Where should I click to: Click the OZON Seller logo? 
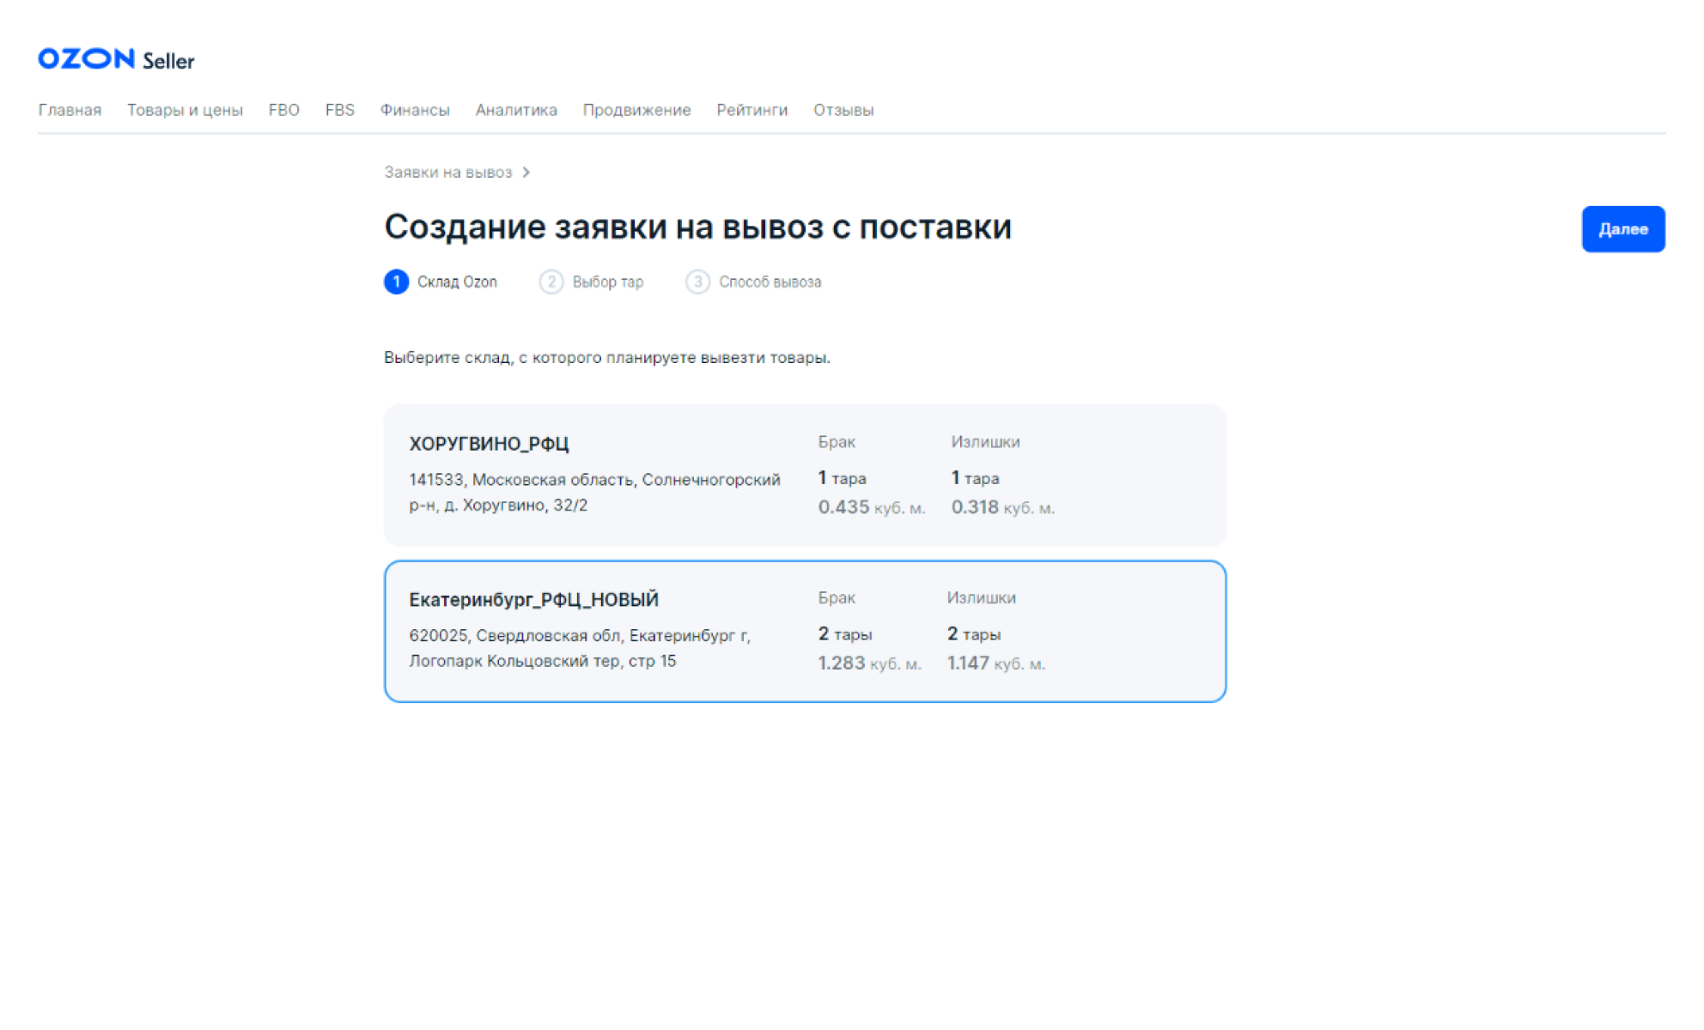pyautogui.click(x=116, y=59)
